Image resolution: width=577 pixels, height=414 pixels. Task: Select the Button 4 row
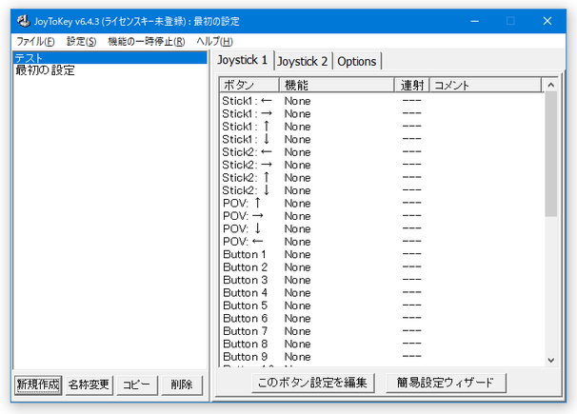382,293
